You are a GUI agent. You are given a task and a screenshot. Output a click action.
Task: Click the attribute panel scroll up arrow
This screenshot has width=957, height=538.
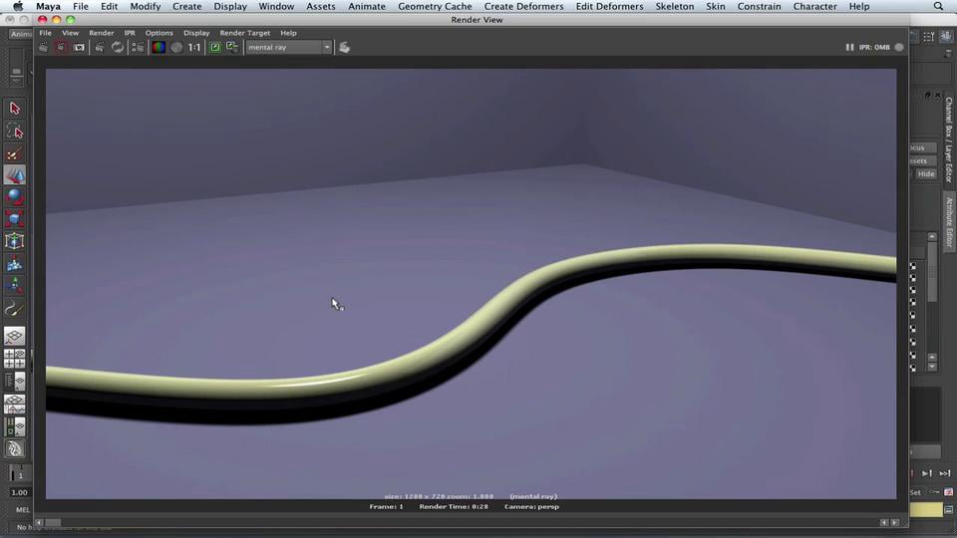click(932, 237)
